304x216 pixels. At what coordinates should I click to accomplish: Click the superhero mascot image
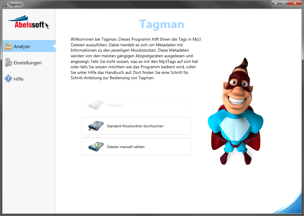pos(235,113)
